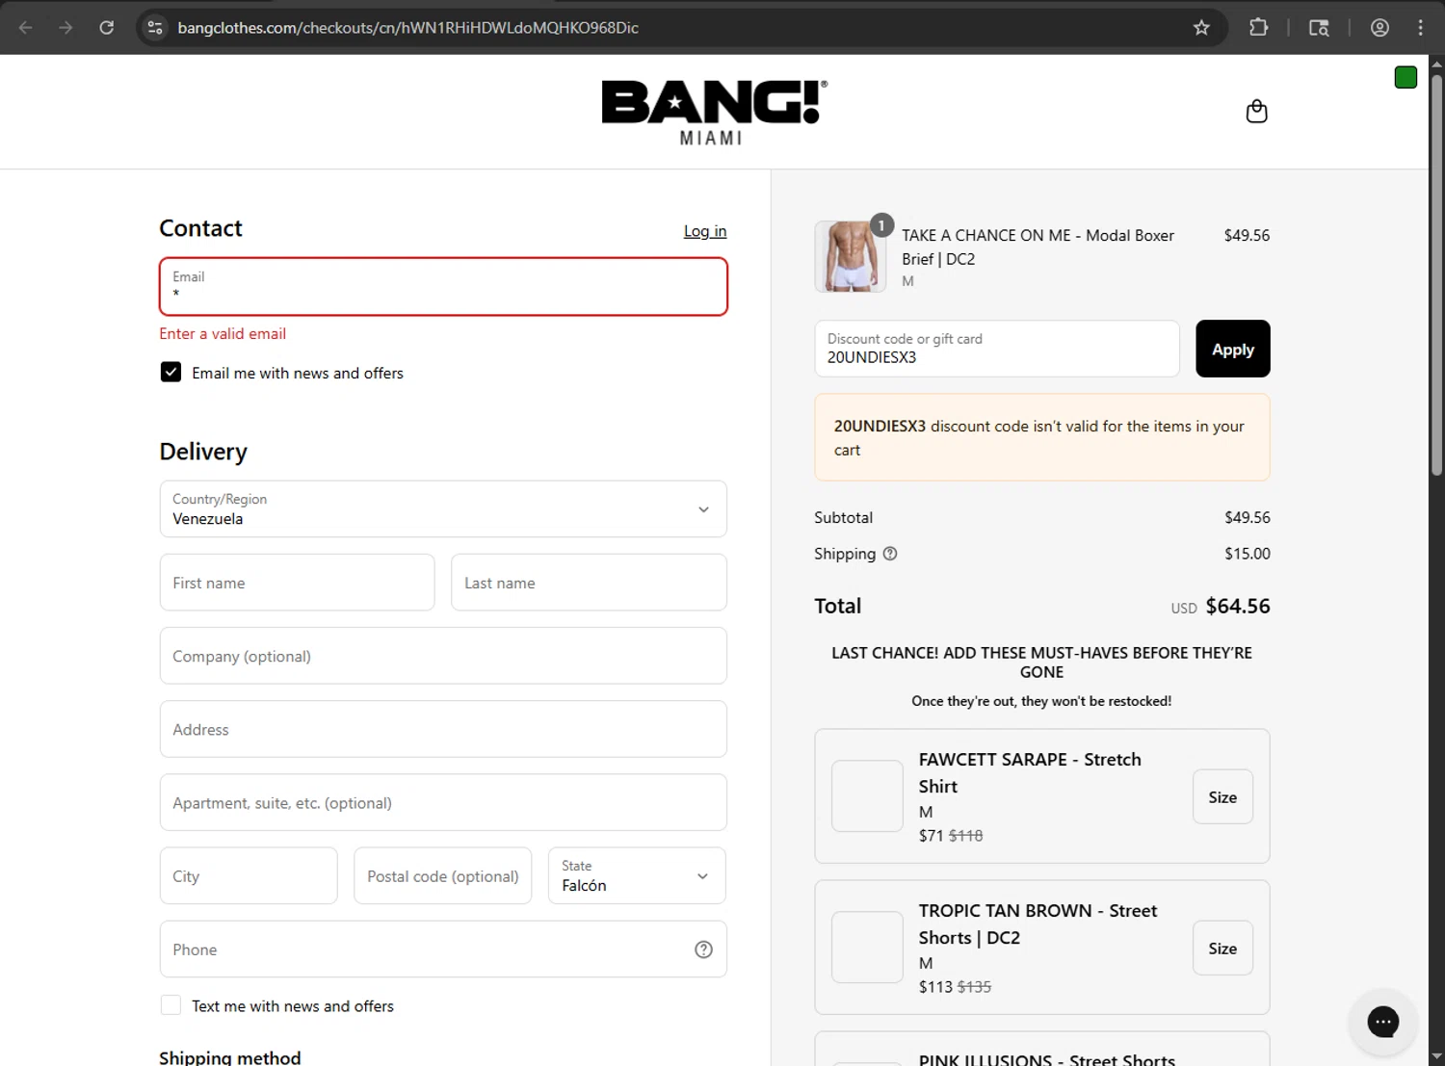Focus the City field
Screen dimensions: 1445x1066
(249, 876)
